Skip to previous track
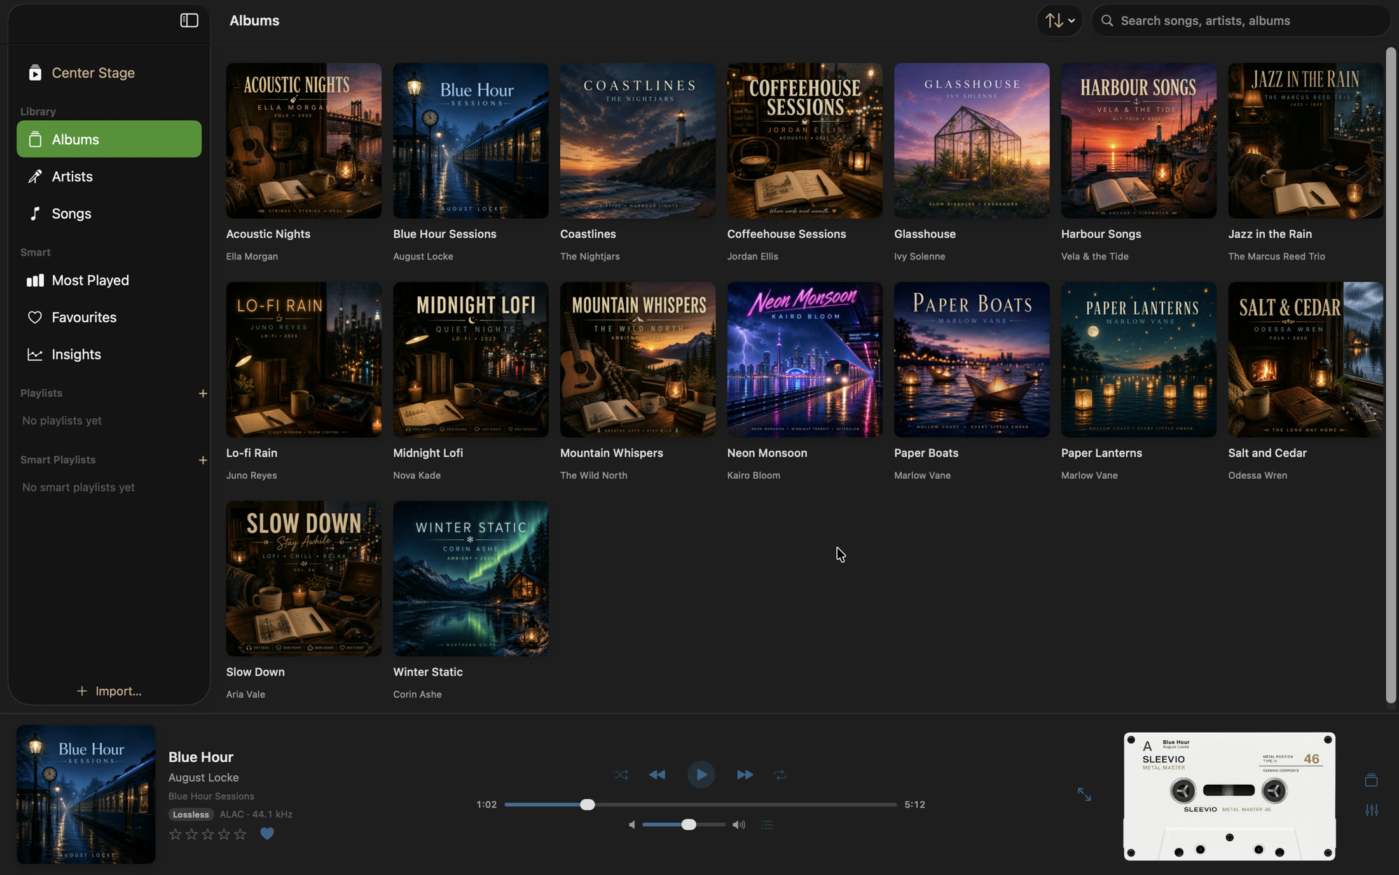1399x875 pixels. [657, 775]
